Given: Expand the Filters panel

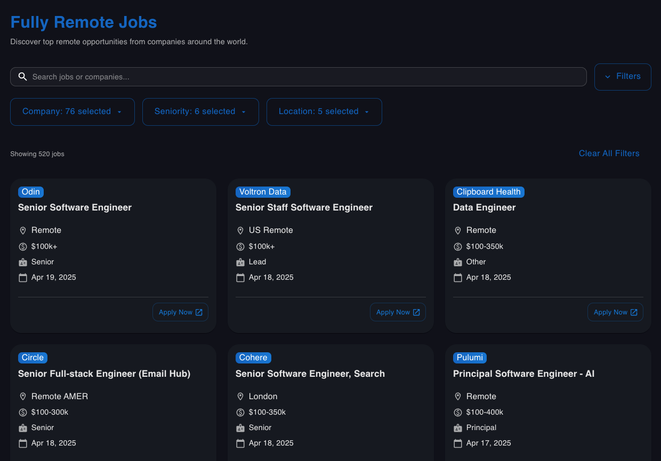Looking at the screenshot, I should point(623,77).
